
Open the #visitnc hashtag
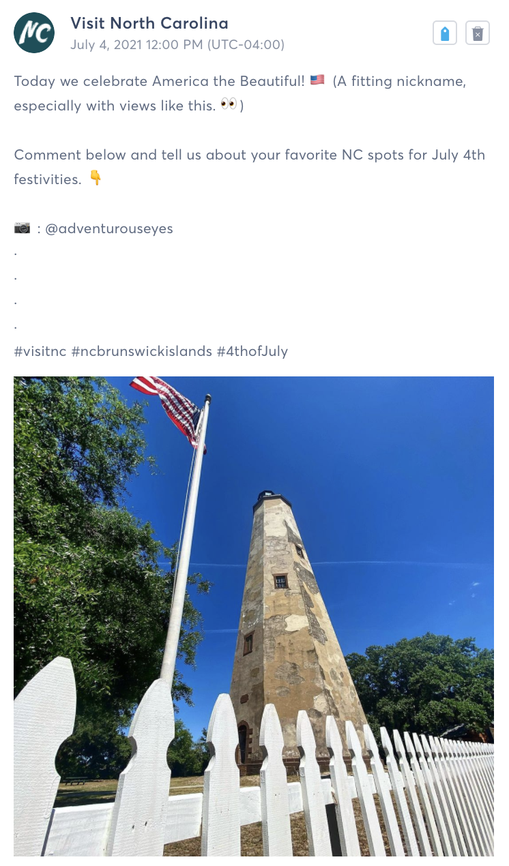40,351
